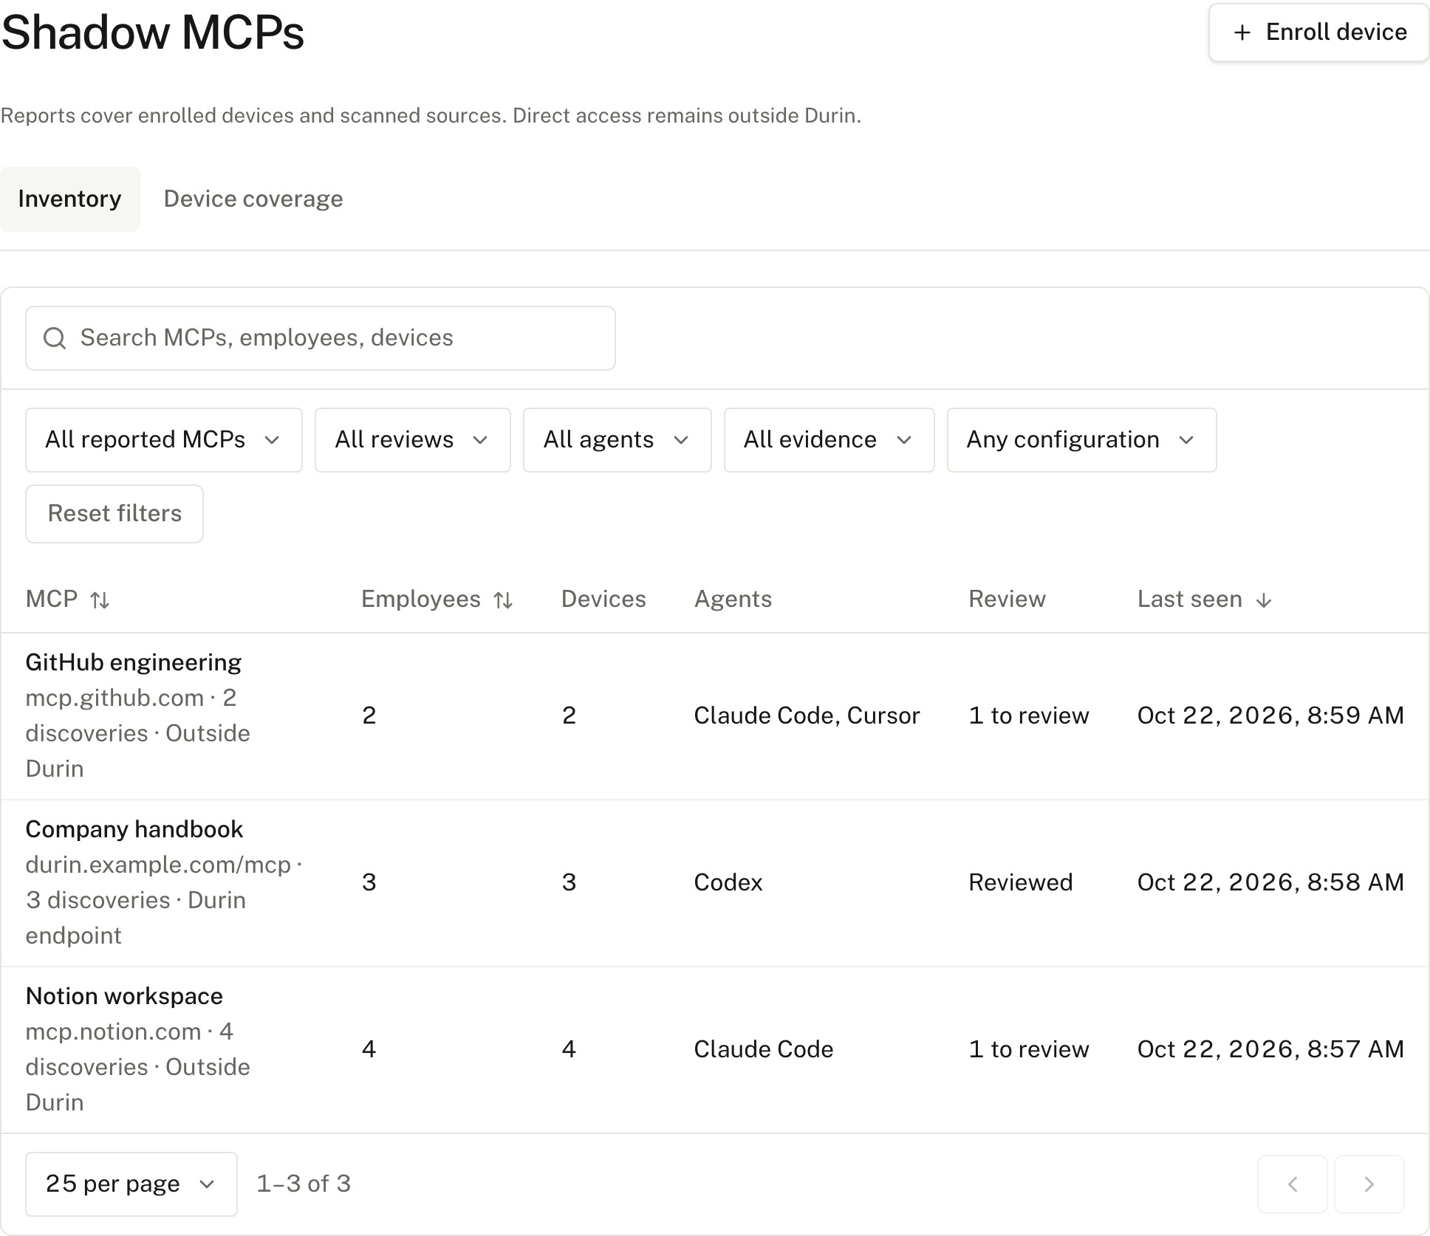Go to next page chevron
The height and width of the screenshot is (1236, 1430).
1369,1184
